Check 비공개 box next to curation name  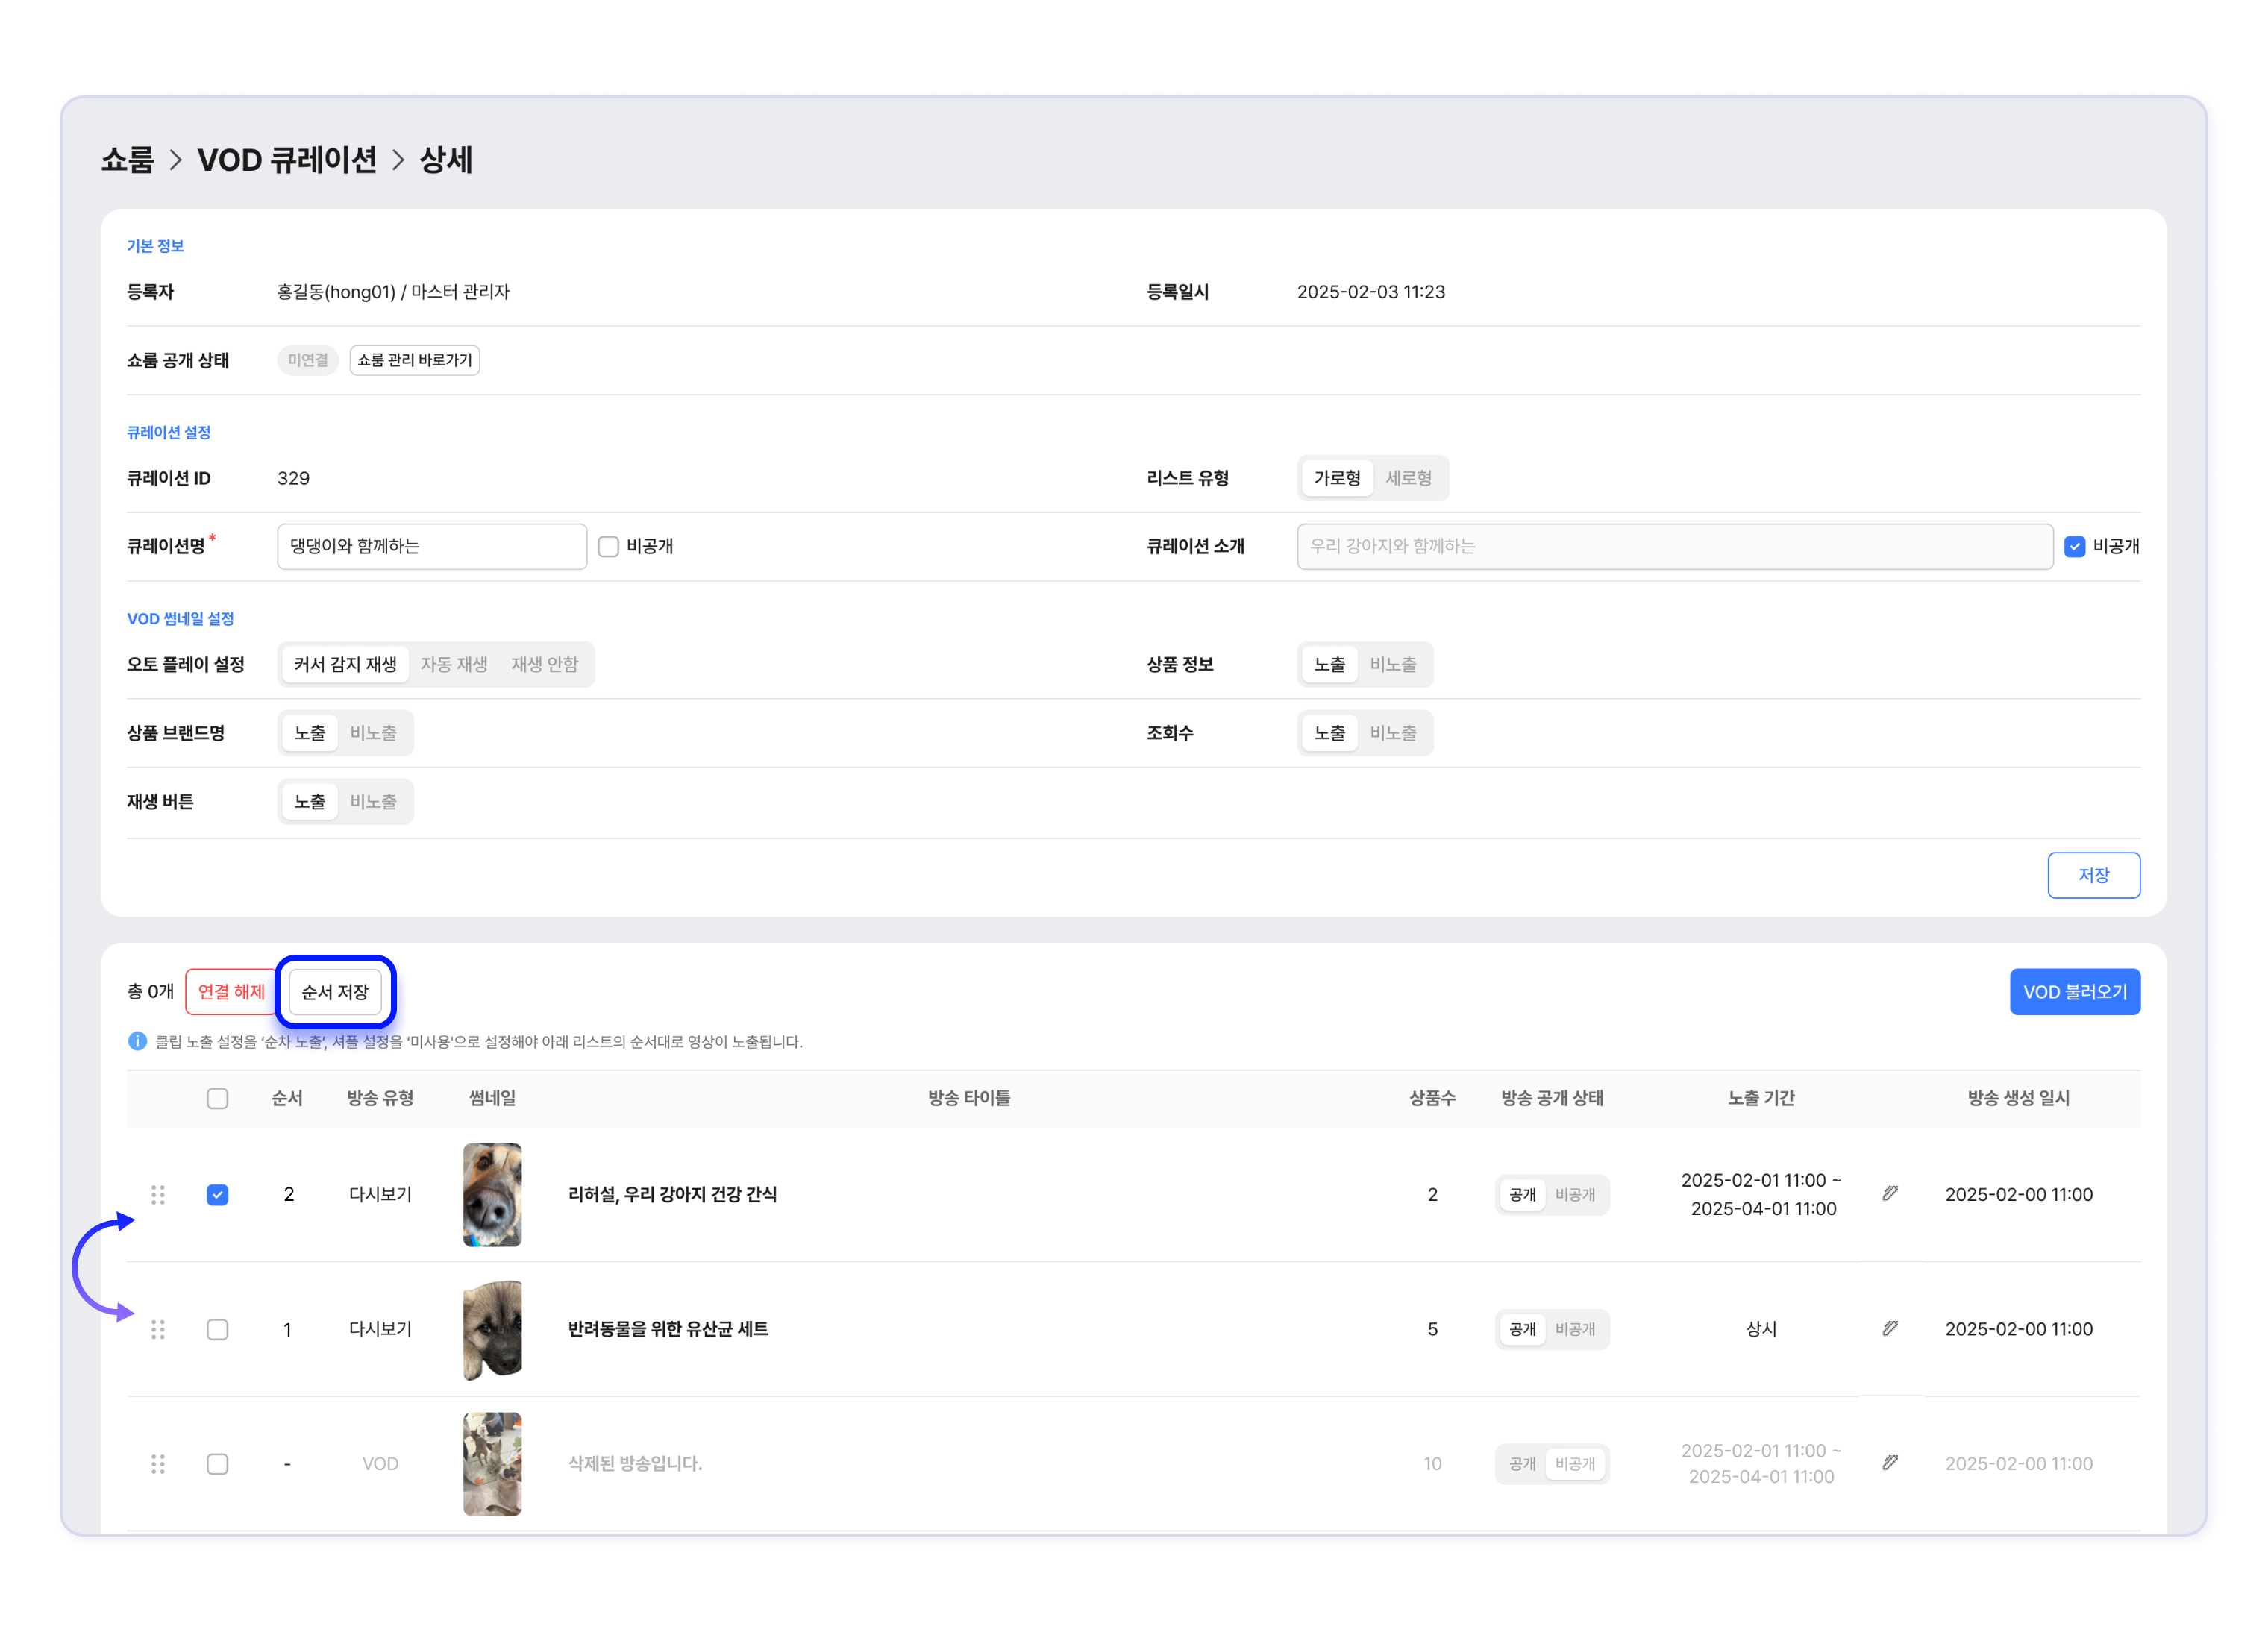[608, 546]
